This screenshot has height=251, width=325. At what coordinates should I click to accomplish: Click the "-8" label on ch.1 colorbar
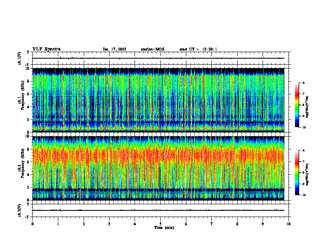303,105
